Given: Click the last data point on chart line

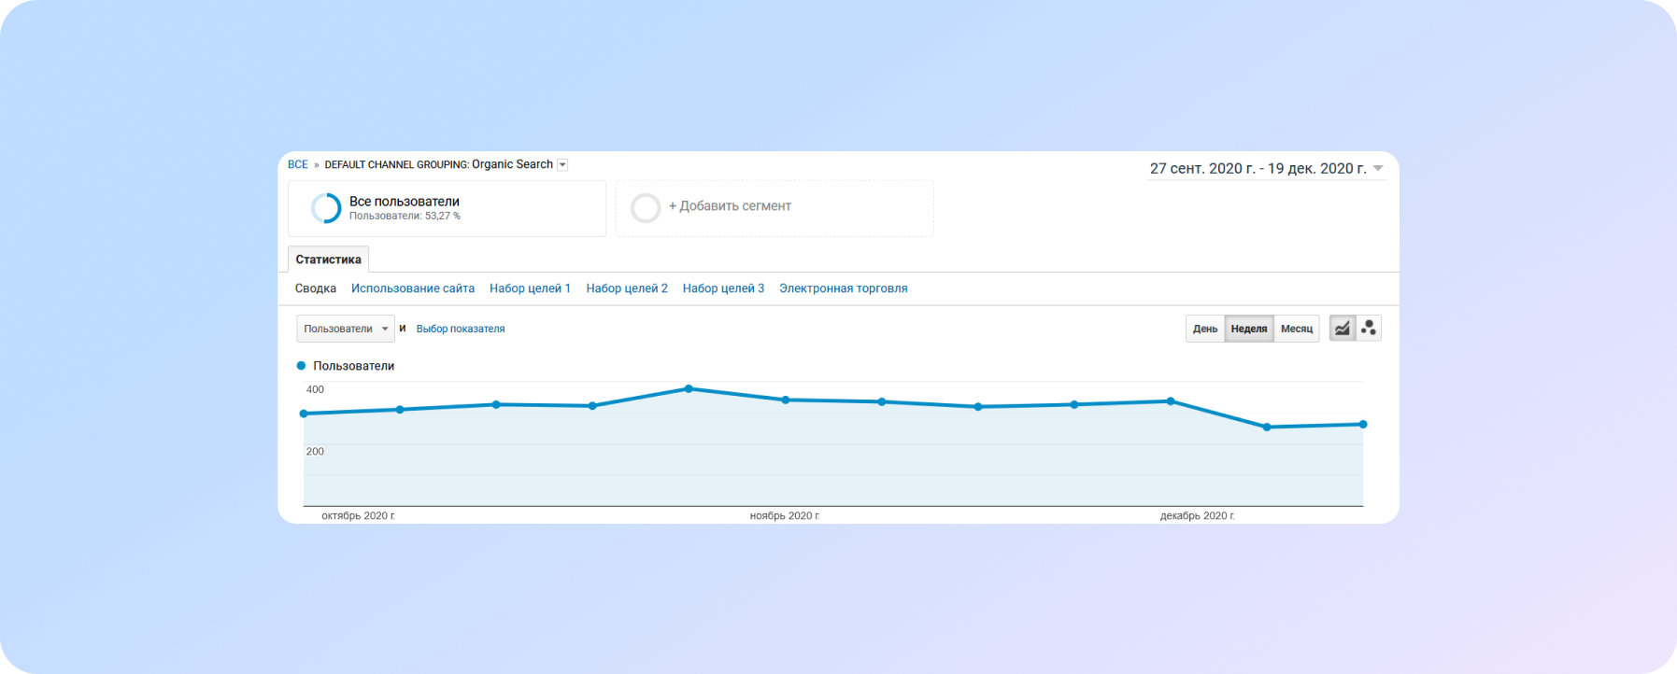Looking at the screenshot, I should tap(1363, 425).
